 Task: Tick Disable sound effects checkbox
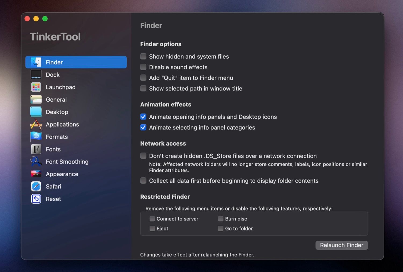tap(143, 67)
